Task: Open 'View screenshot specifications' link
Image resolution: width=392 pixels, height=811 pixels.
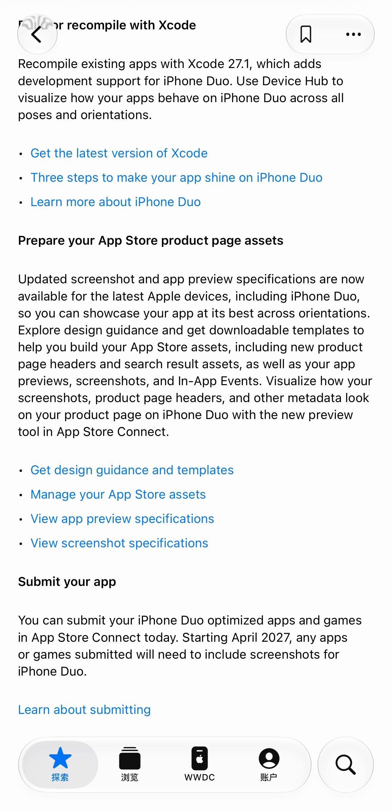Action: tap(119, 543)
